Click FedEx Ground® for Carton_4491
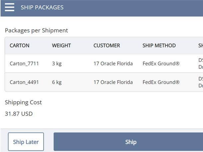203x152 pixels. point(161,82)
